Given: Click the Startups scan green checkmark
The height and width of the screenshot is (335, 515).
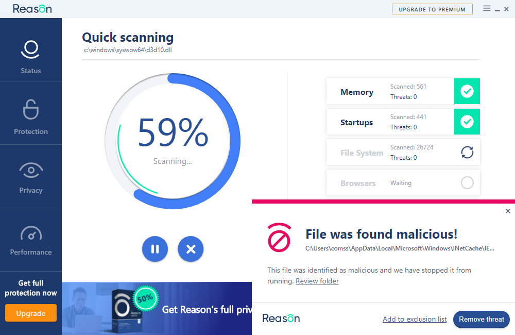Looking at the screenshot, I should pos(467,122).
